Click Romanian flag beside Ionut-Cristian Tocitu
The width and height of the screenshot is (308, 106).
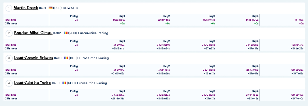point(64,83)
